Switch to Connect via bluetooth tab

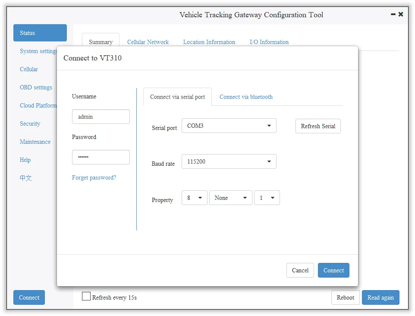click(x=246, y=97)
